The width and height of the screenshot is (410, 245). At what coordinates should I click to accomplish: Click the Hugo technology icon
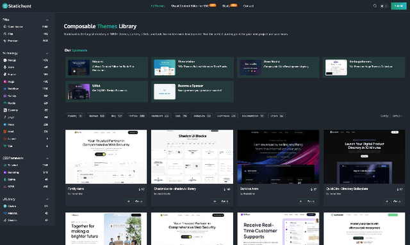[x=4, y=81]
